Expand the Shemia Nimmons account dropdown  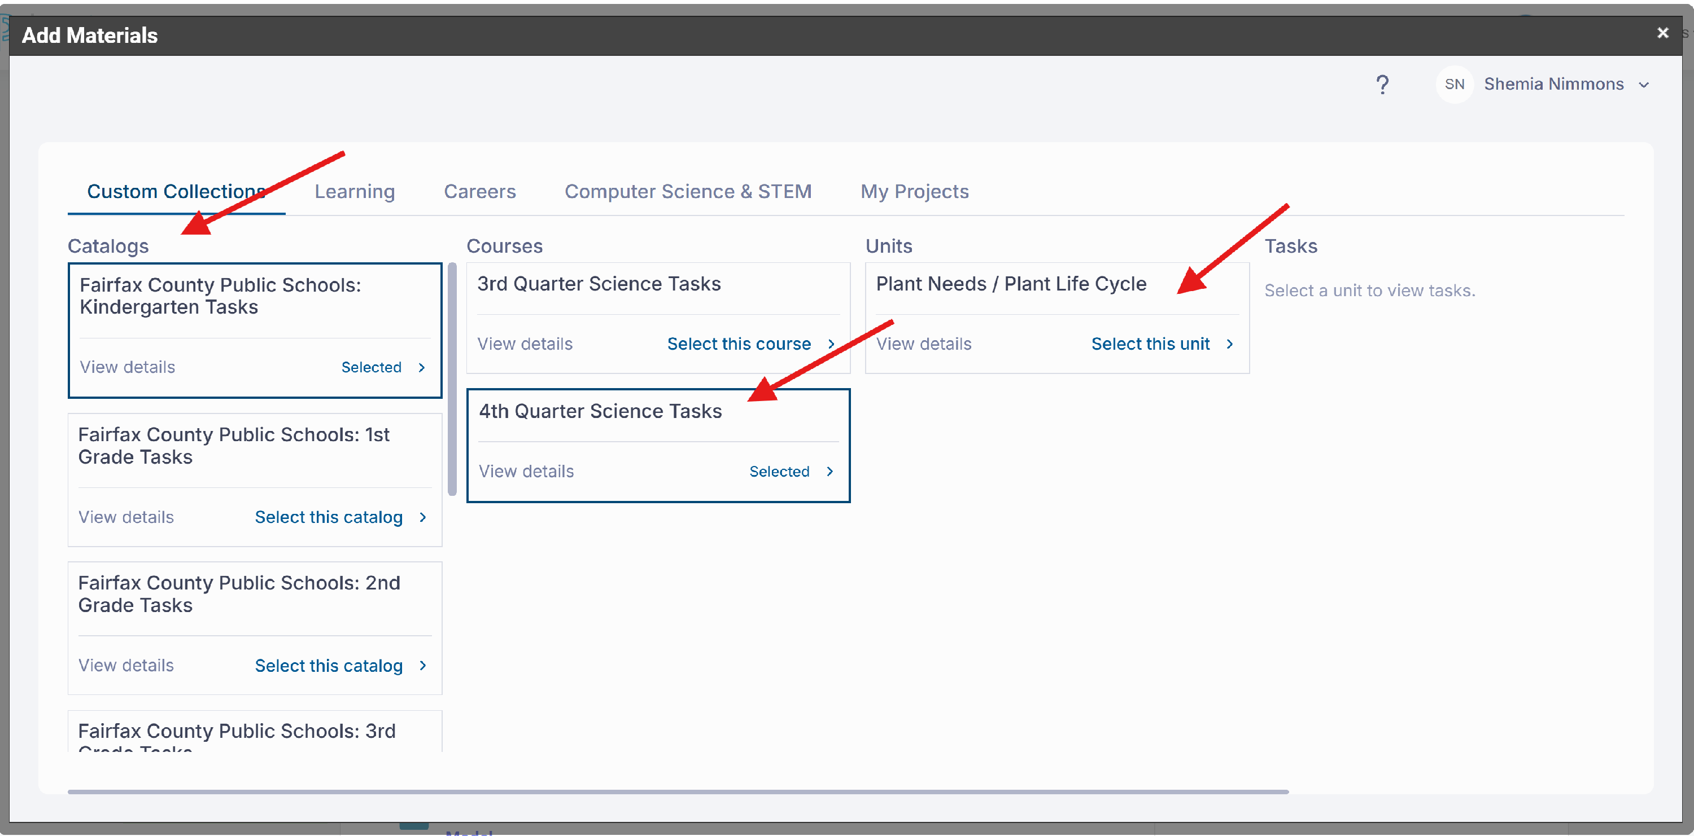click(x=1644, y=85)
